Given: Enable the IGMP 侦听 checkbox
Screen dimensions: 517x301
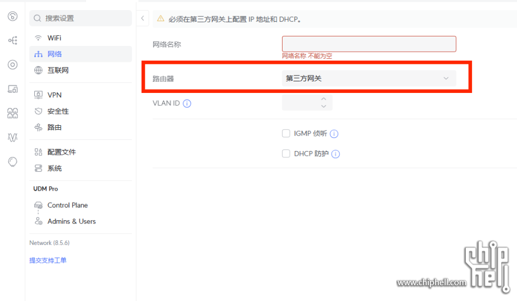Looking at the screenshot, I should [286, 134].
